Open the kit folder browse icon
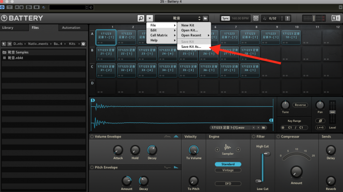The image size is (343, 192). [x=205, y=18]
